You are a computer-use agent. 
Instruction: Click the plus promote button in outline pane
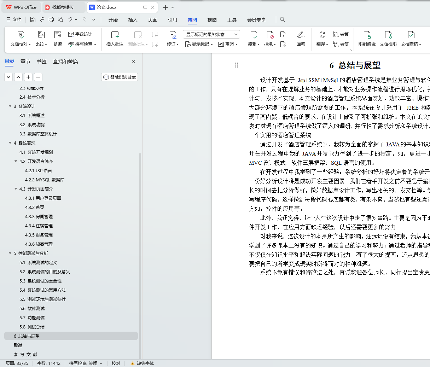click(28, 77)
